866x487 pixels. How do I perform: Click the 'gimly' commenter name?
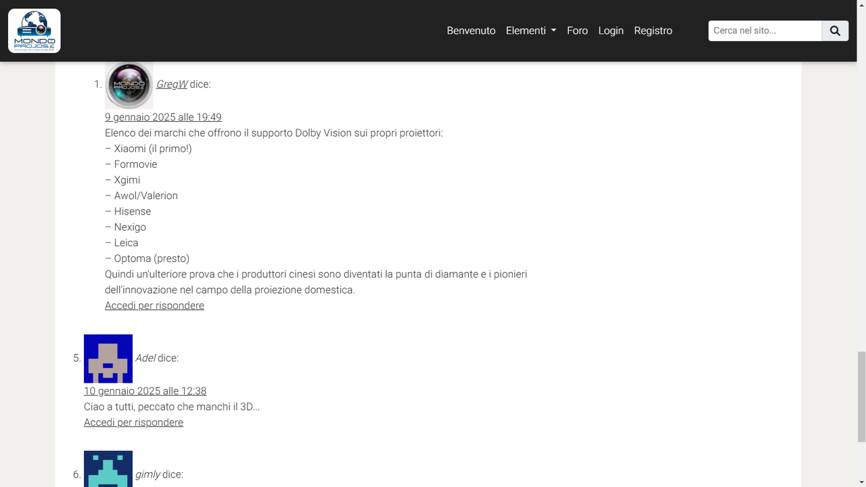147,474
